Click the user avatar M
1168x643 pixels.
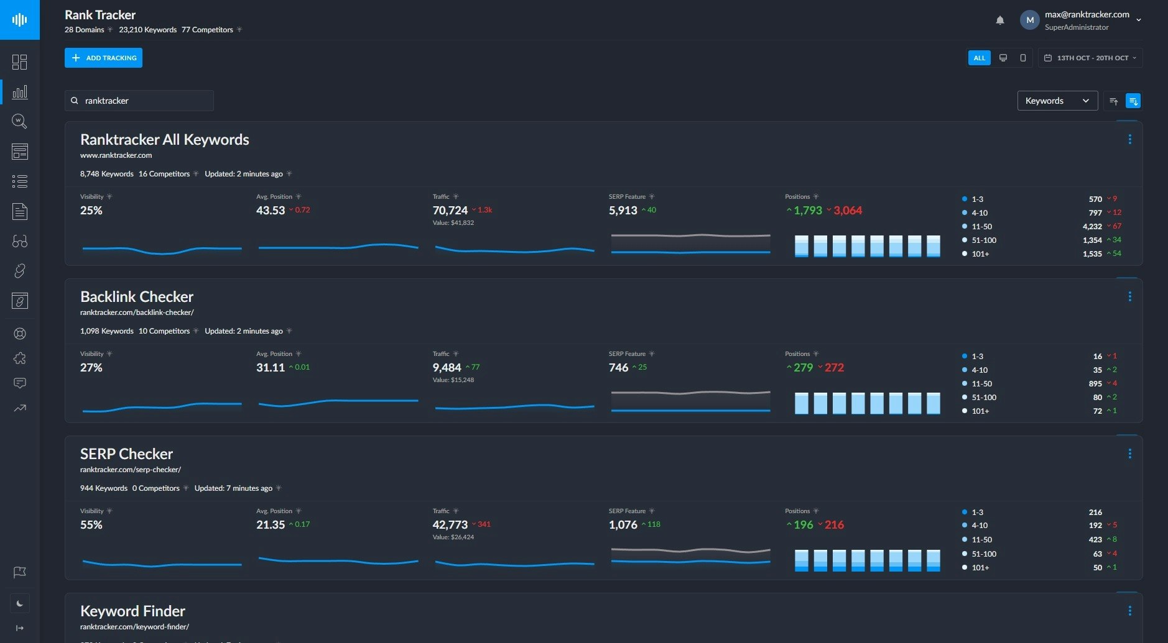pos(1030,20)
